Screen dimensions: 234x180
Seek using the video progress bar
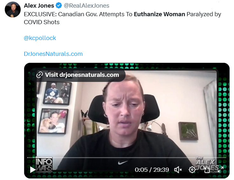tap(127, 157)
